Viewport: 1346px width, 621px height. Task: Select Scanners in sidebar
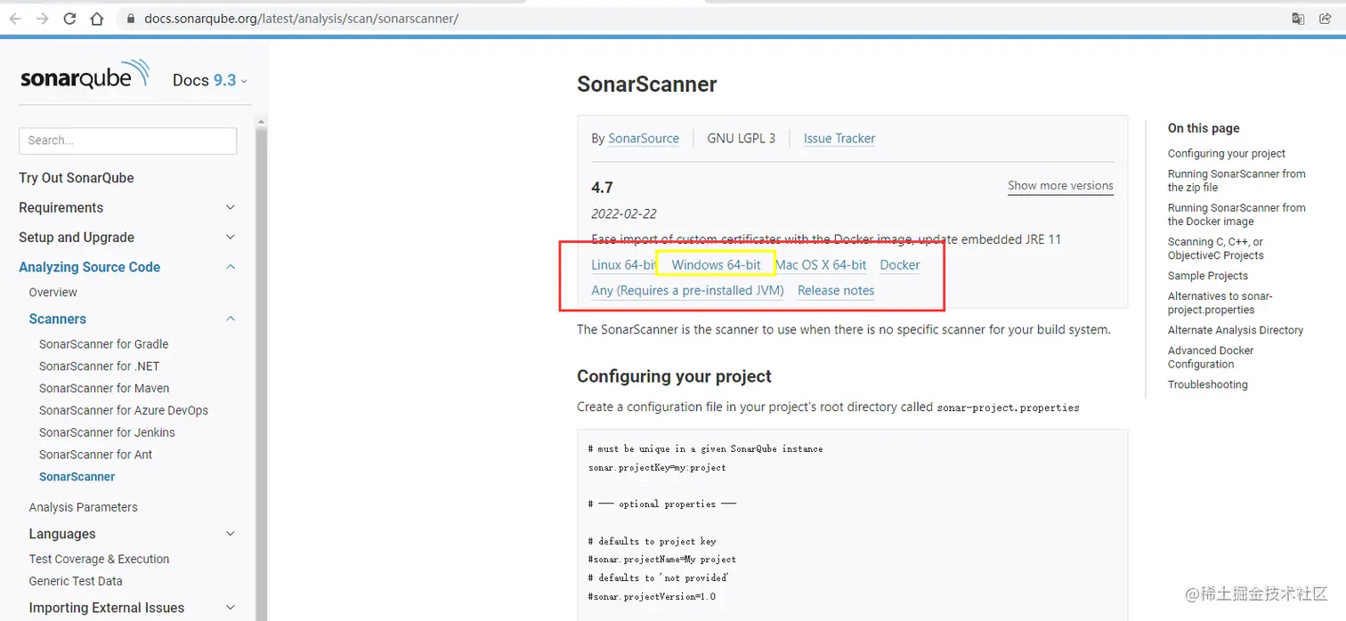tap(58, 319)
